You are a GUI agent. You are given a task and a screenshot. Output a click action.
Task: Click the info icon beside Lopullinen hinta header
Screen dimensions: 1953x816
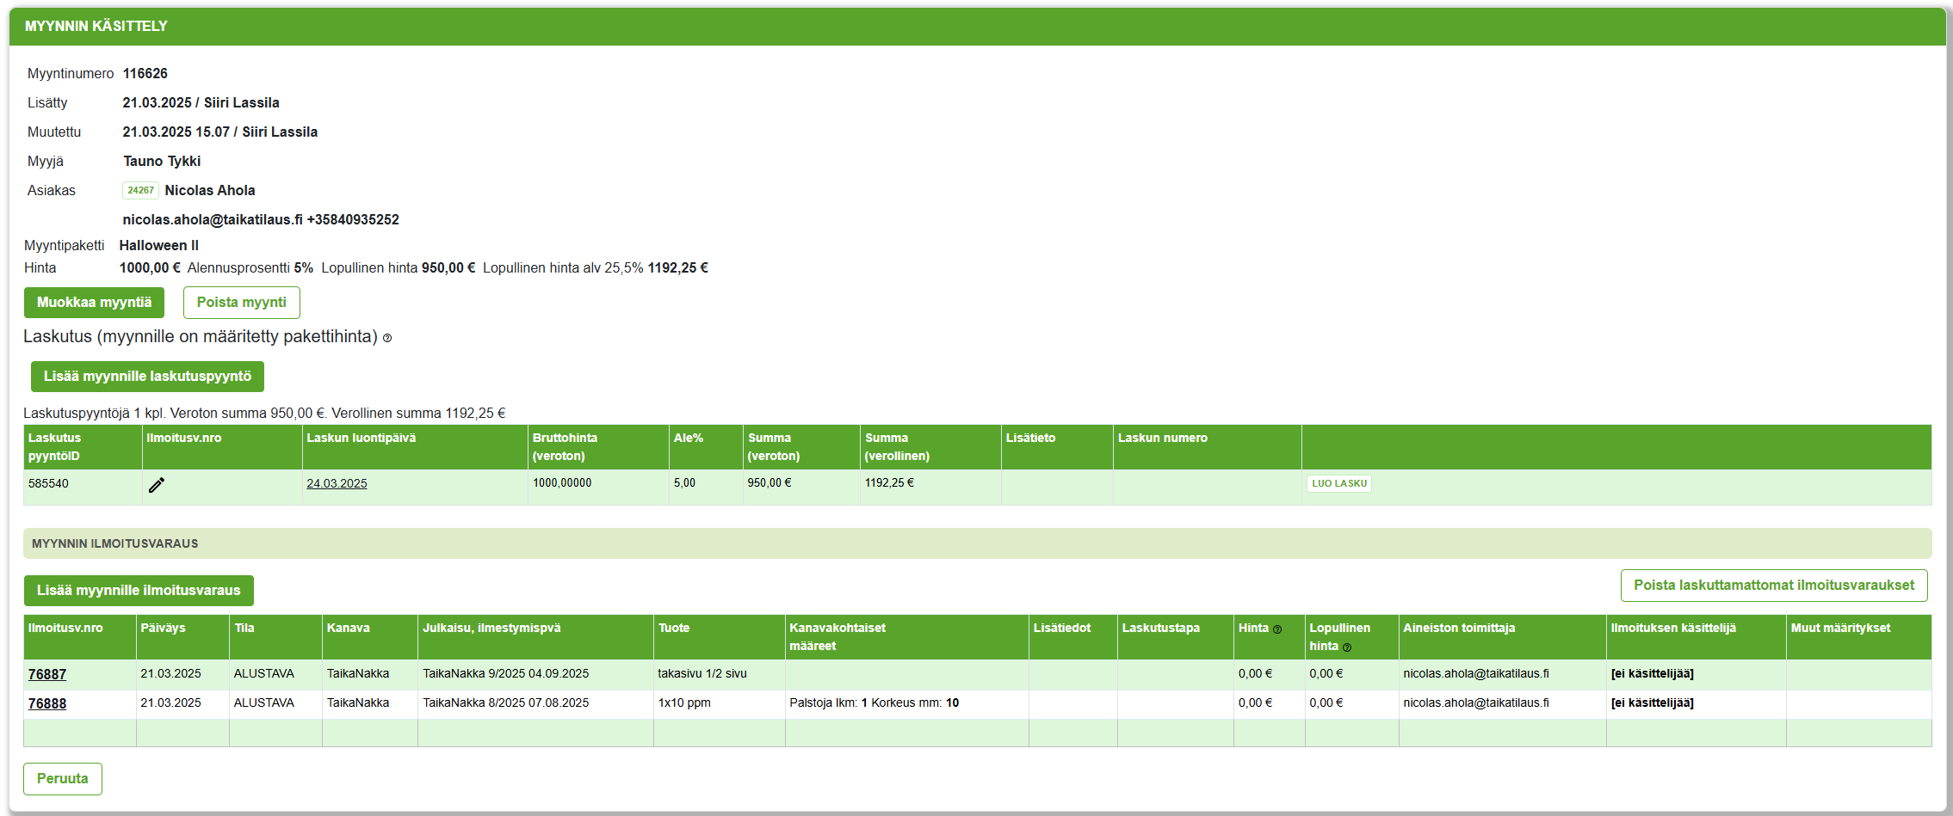(1347, 647)
